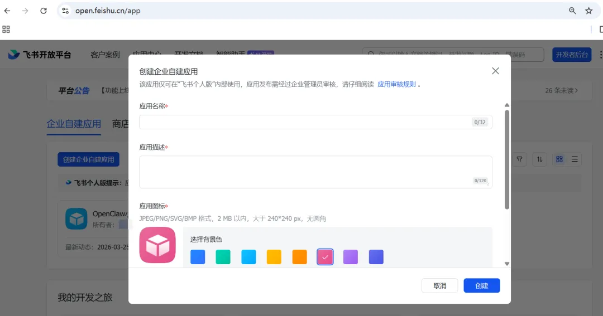Click the more options dots beside 开发者后台
603x316 pixels.
[x=601, y=55]
